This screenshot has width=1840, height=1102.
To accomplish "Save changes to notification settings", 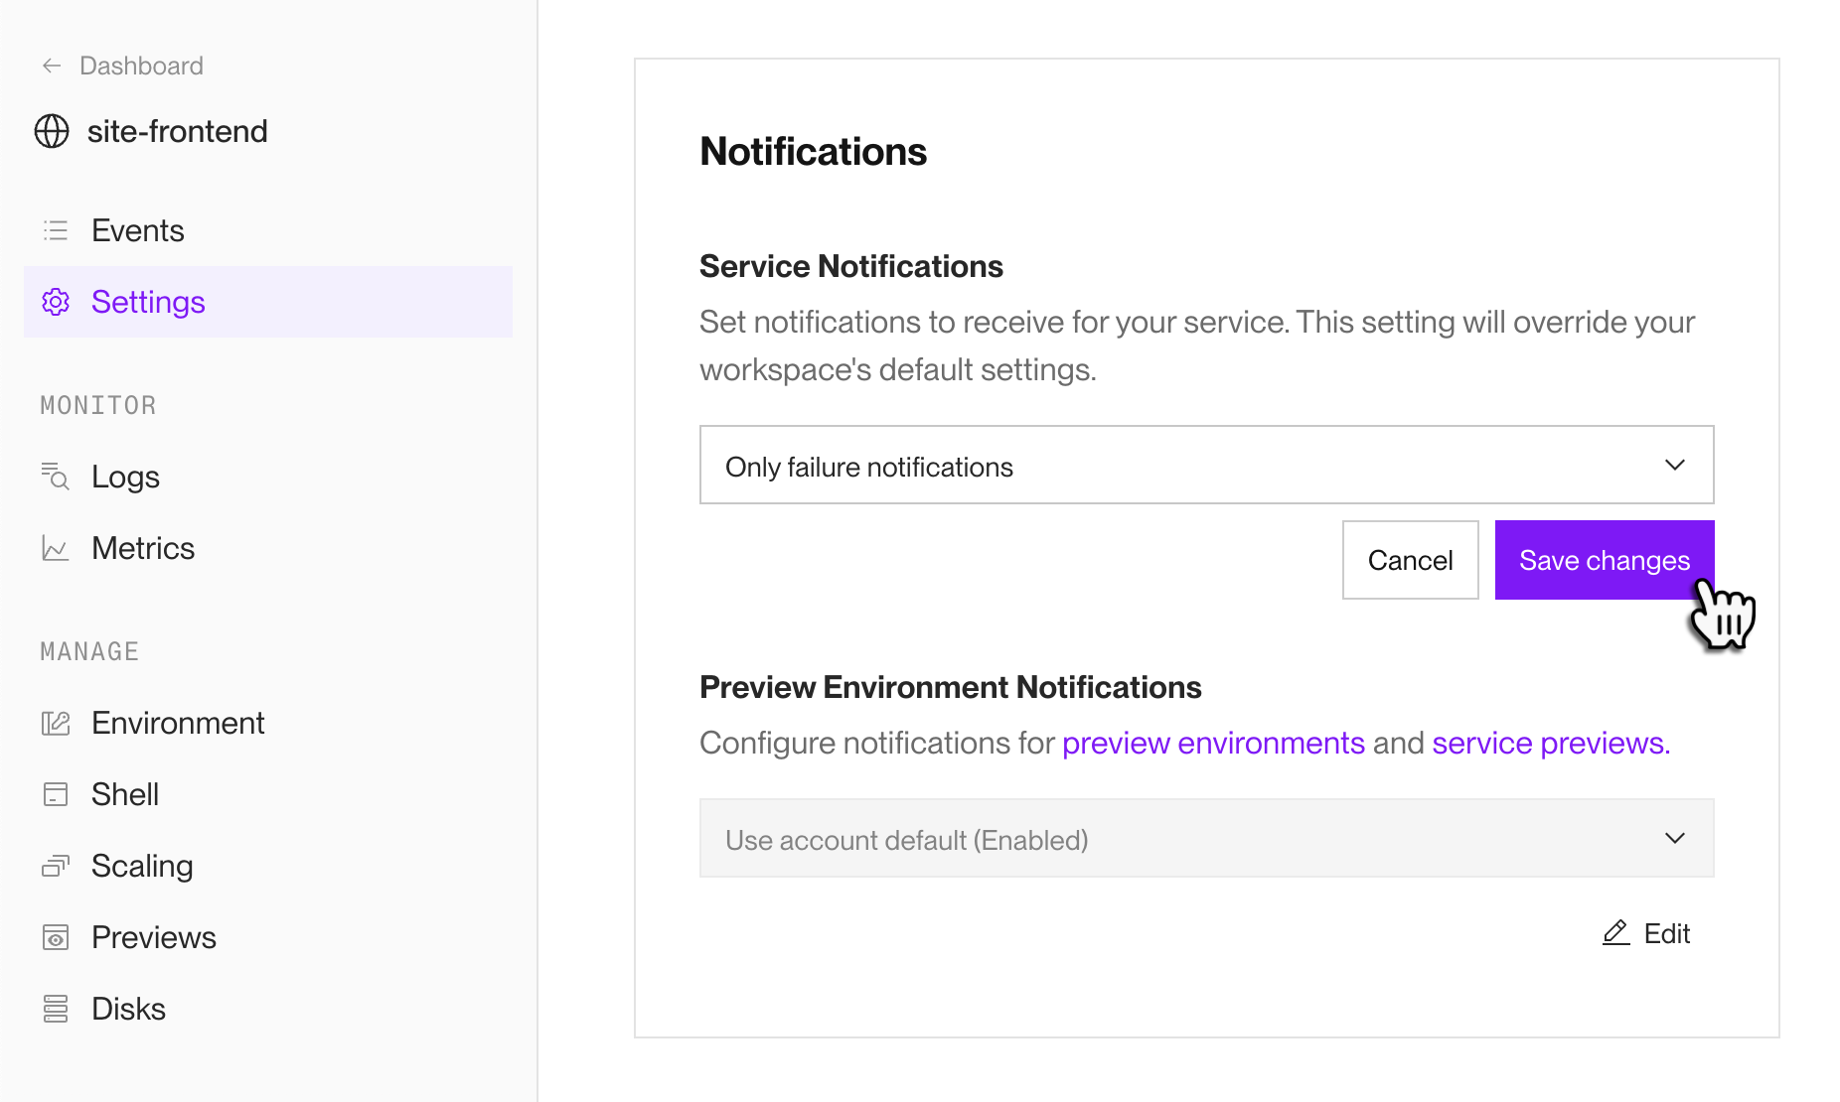I will [x=1604, y=559].
